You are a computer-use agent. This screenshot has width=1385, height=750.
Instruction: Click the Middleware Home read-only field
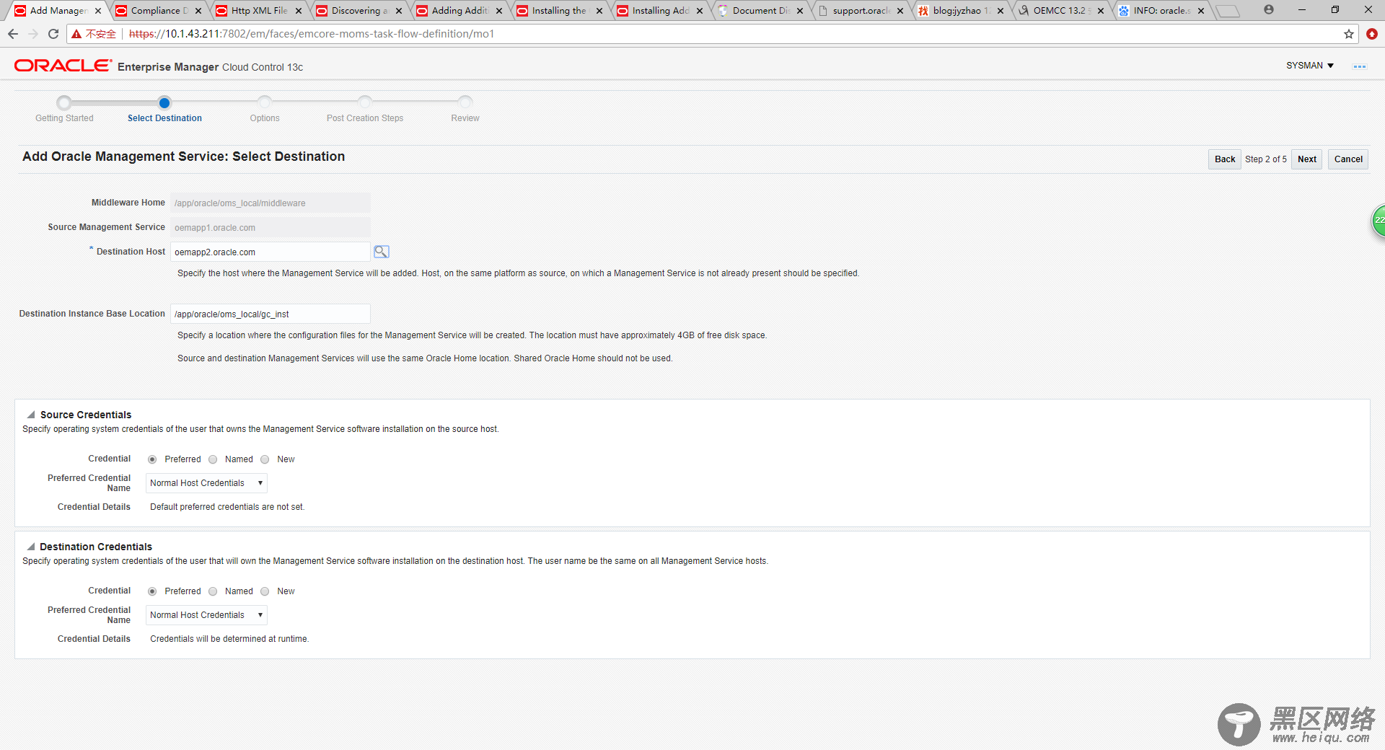[271, 203]
